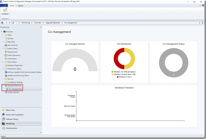
Task: Click the Deployments node icon
Action: coord(6,52)
